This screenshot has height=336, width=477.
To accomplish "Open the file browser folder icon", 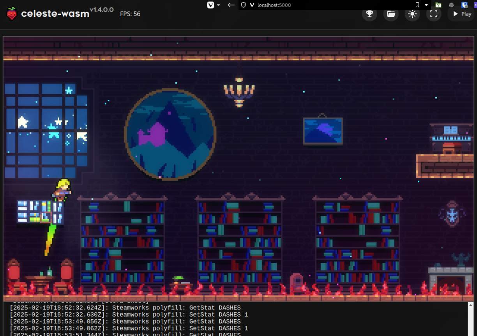I will click(391, 14).
